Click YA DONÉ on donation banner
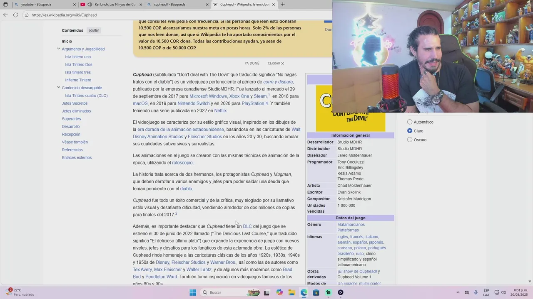The height and width of the screenshot is (299, 533). [x=252, y=64]
